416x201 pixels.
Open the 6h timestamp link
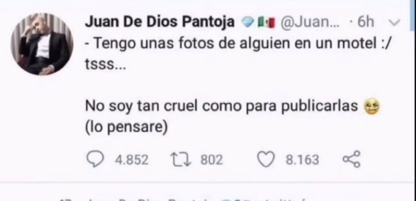[x=365, y=22]
